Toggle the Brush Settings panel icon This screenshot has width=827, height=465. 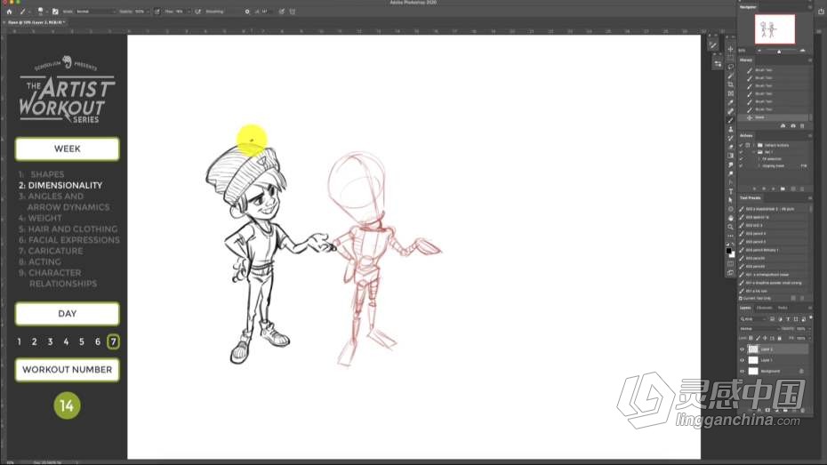[x=55, y=11]
